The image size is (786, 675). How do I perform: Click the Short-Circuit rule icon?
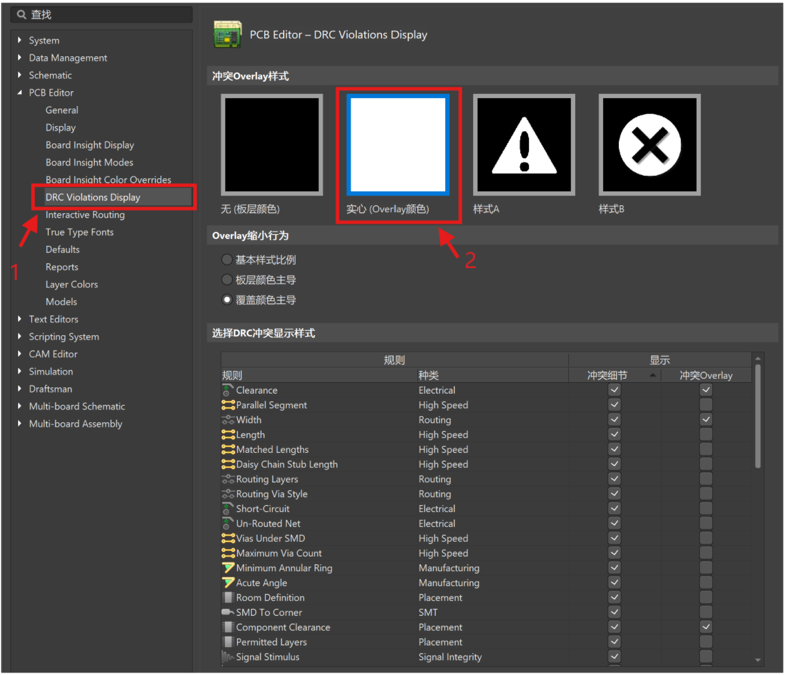tap(228, 509)
